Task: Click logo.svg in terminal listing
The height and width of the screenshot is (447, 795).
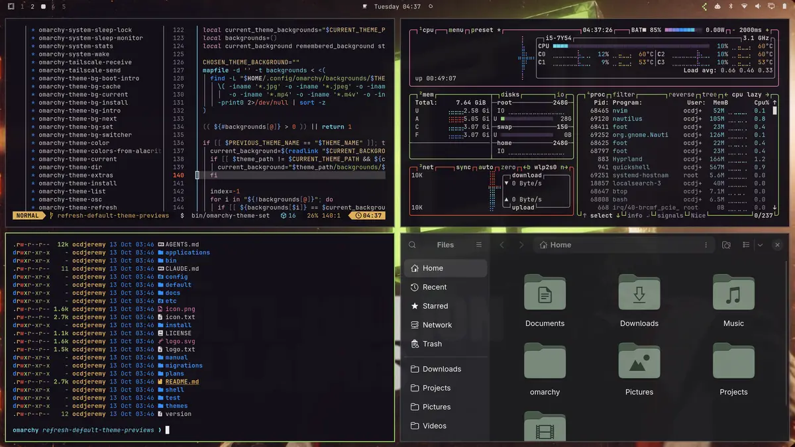Action: point(180,341)
